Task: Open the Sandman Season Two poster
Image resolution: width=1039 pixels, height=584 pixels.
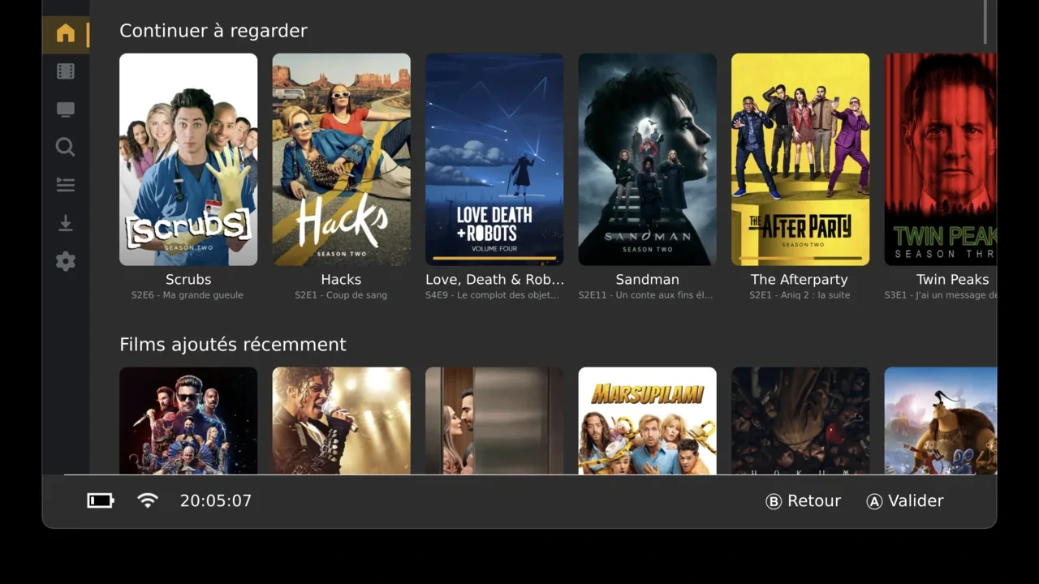Action: pyautogui.click(x=648, y=160)
